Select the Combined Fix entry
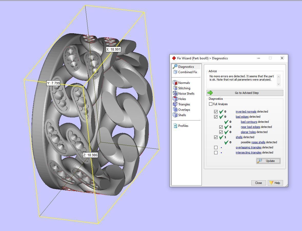The image size is (302, 231). point(188,72)
